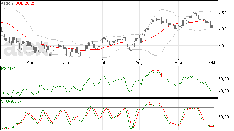Click the 50,00 stochastic axis value
Screen dimensions: 234x131
[x=223, y=117]
